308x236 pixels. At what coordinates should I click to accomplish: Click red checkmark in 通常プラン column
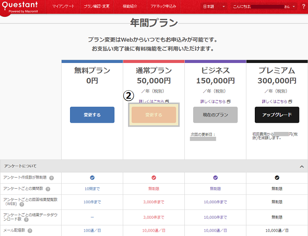tap(154, 178)
